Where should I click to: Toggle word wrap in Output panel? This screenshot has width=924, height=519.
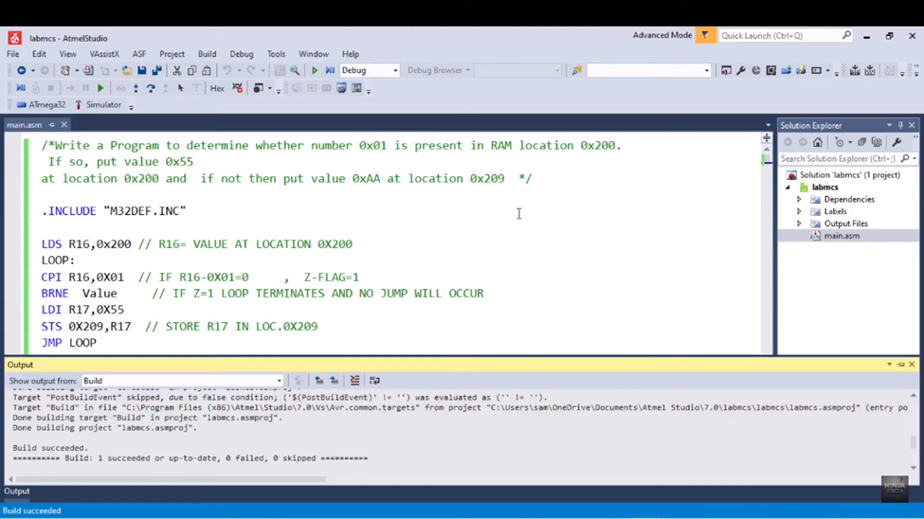(x=374, y=381)
